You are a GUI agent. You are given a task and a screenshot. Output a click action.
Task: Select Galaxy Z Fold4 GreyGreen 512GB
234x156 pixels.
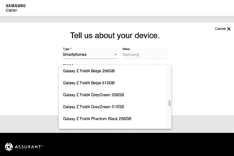pyautogui.click(x=93, y=107)
